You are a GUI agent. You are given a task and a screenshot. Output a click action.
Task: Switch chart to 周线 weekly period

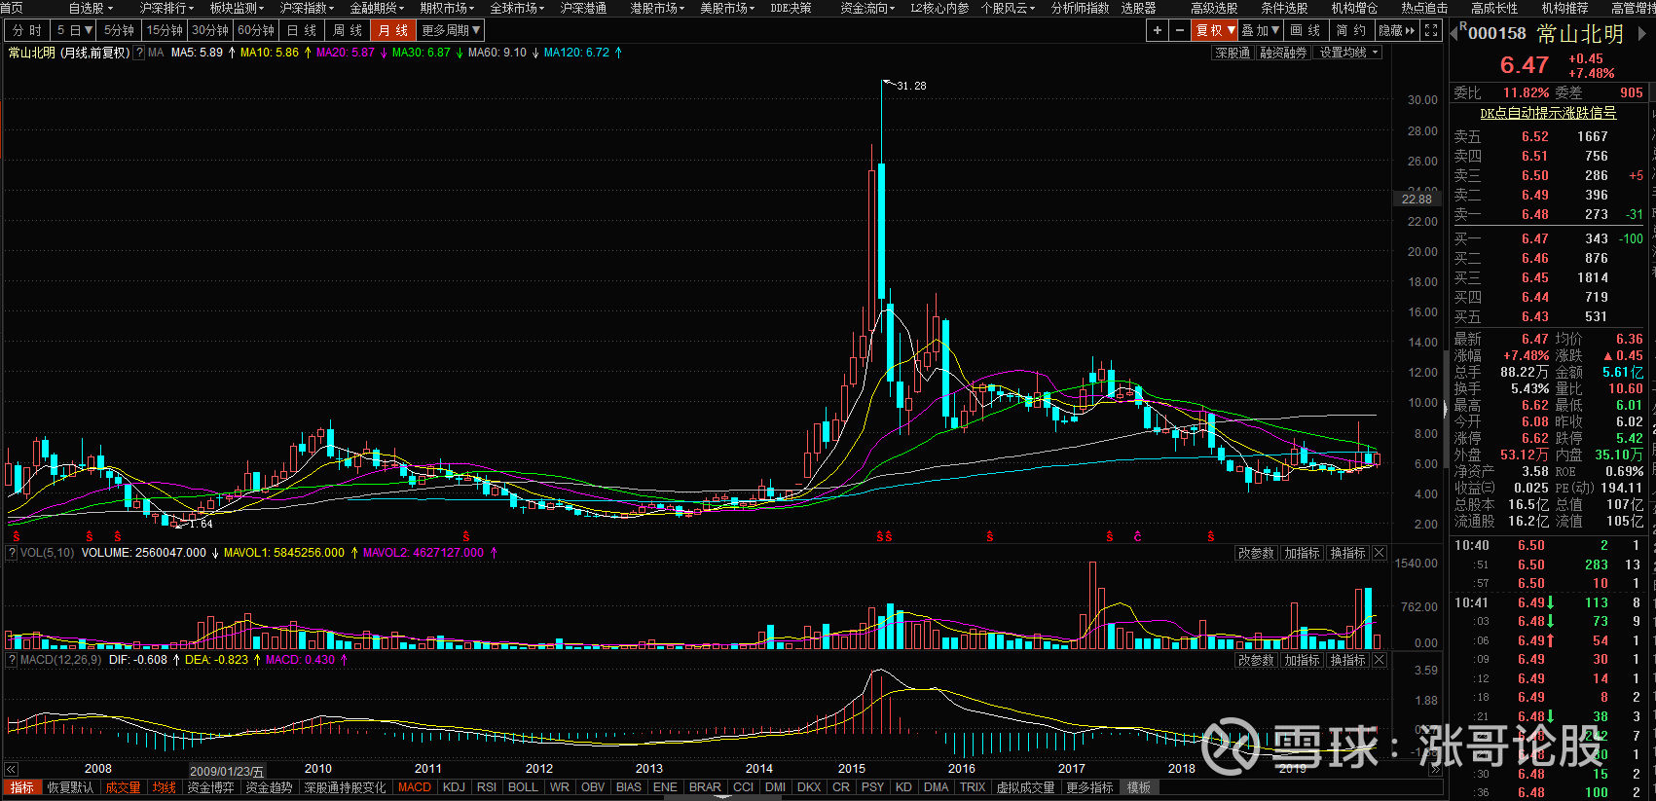point(347,30)
